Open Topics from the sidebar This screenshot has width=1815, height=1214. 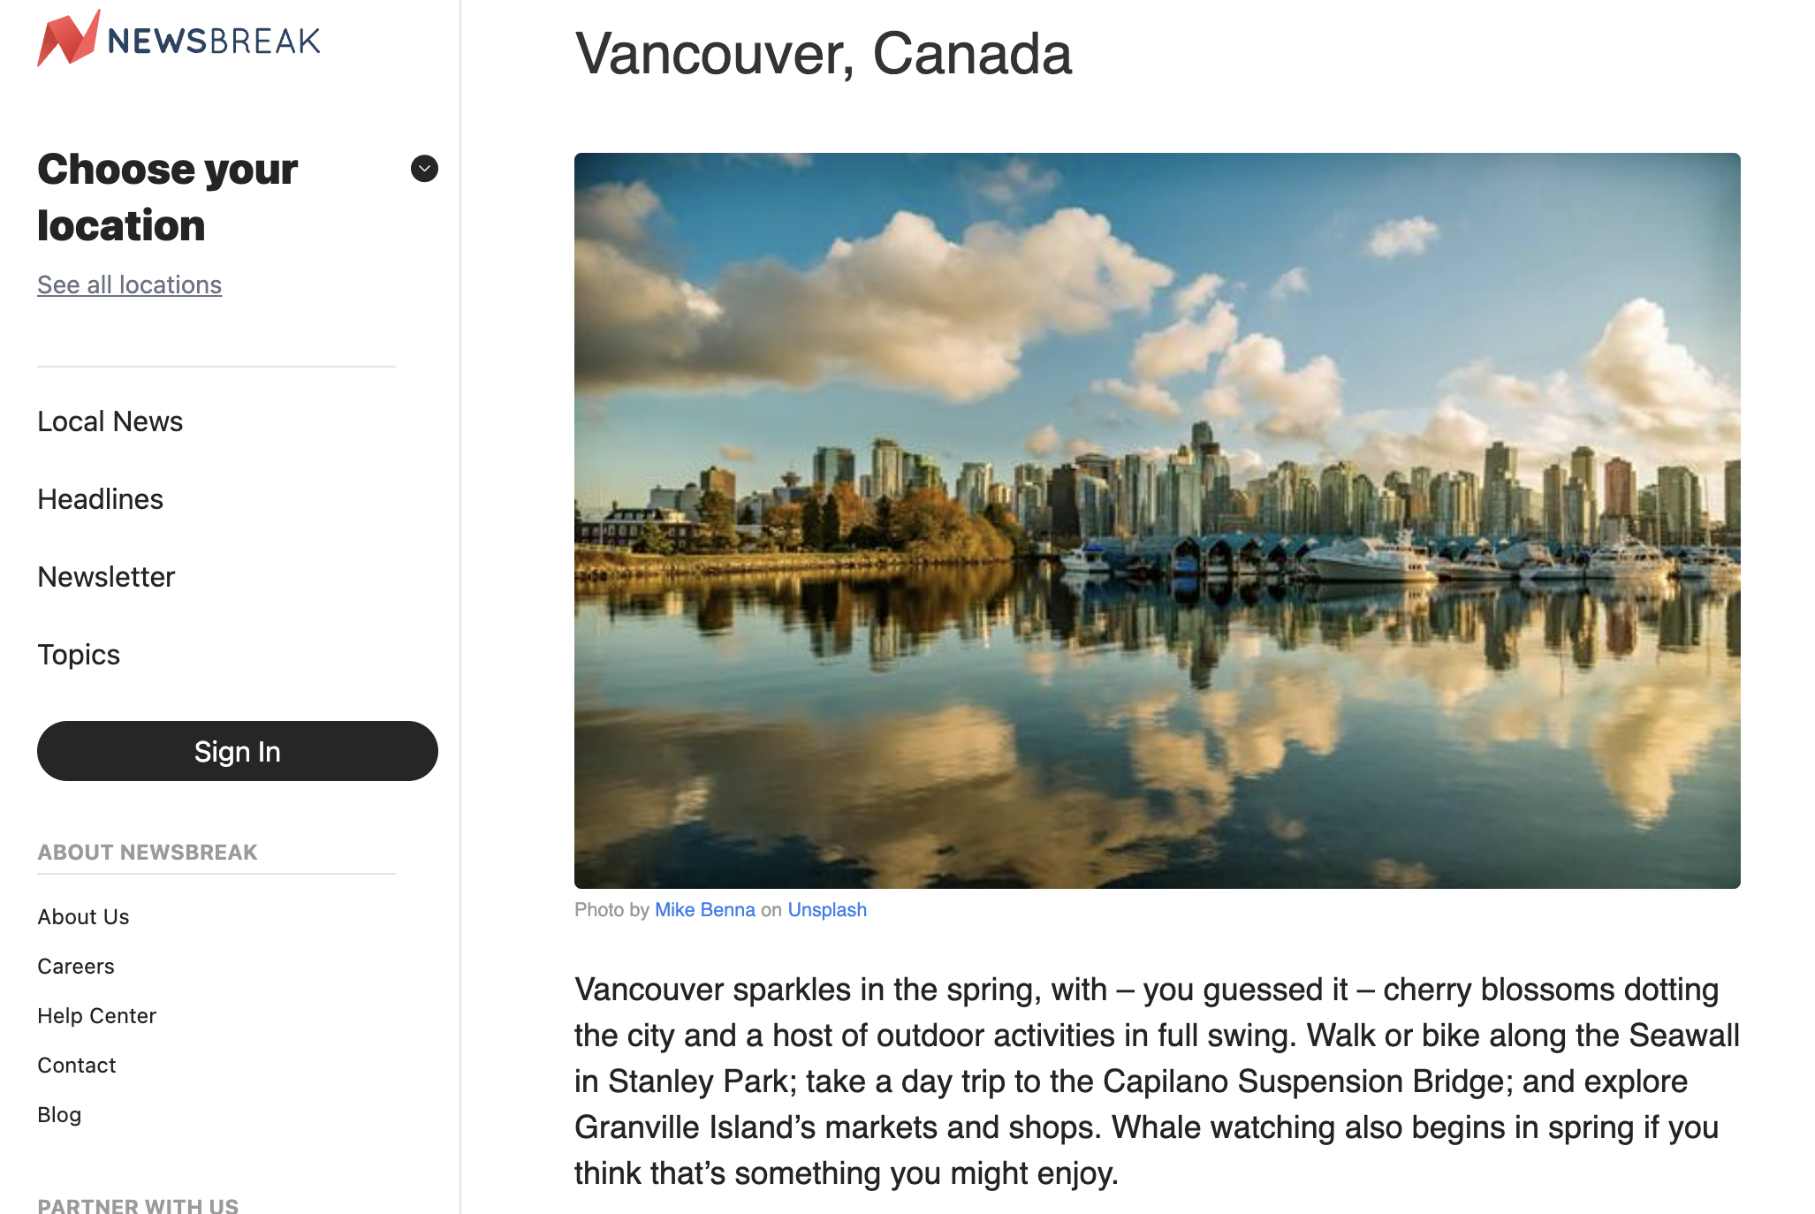[79, 655]
